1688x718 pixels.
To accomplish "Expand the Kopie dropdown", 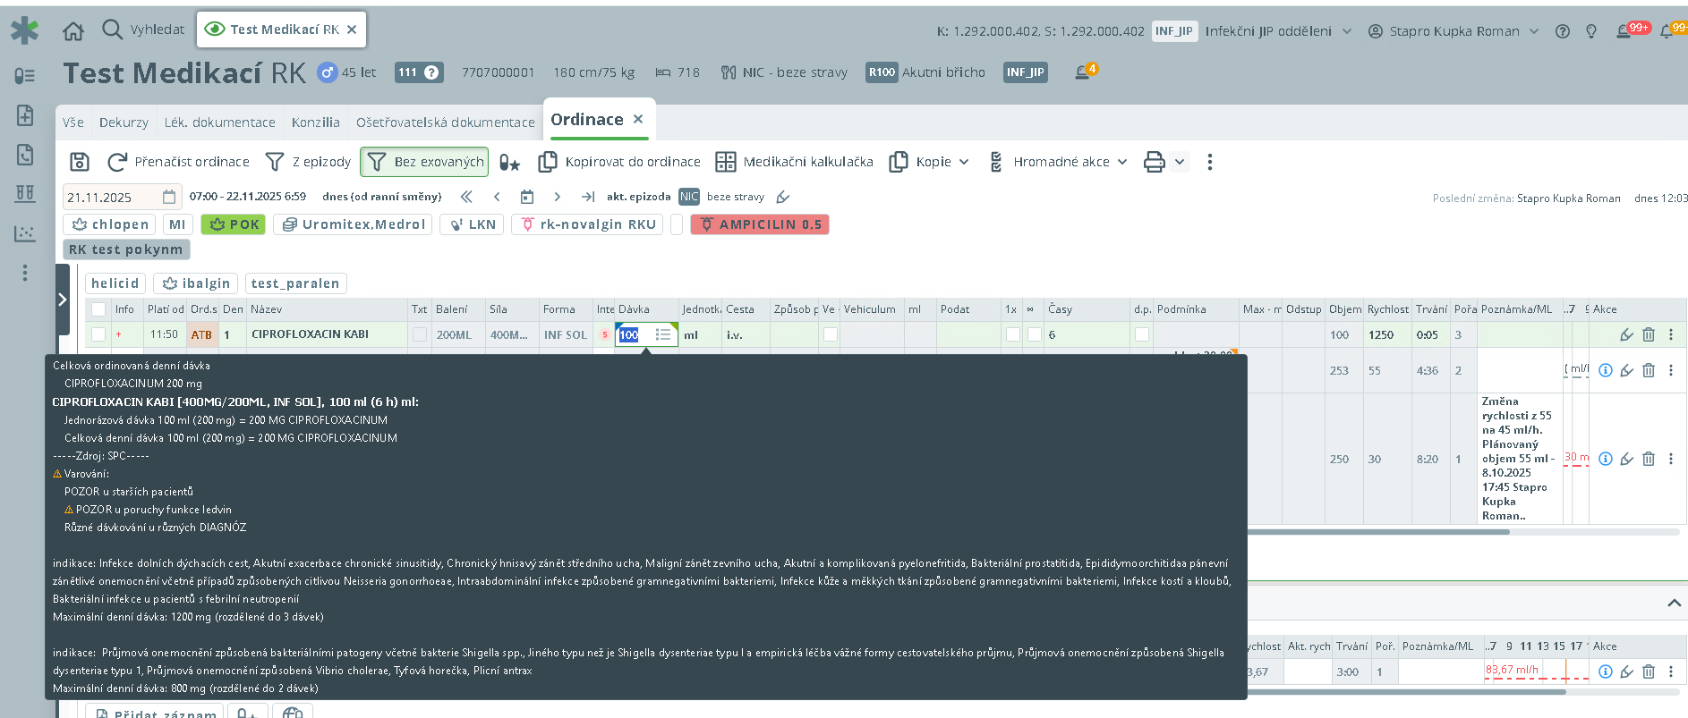I will (x=929, y=162).
